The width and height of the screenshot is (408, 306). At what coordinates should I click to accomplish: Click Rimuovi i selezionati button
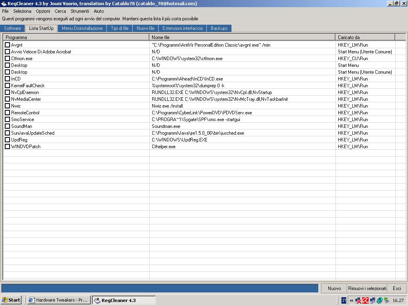click(x=367, y=288)
